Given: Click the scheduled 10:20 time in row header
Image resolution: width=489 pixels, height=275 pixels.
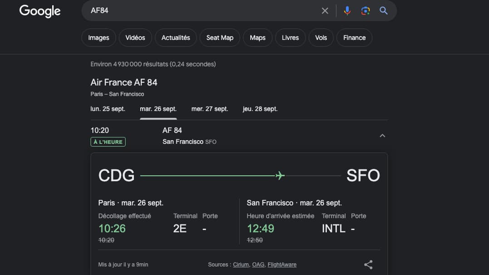Looking at the screenshot, I should [100, 130].
